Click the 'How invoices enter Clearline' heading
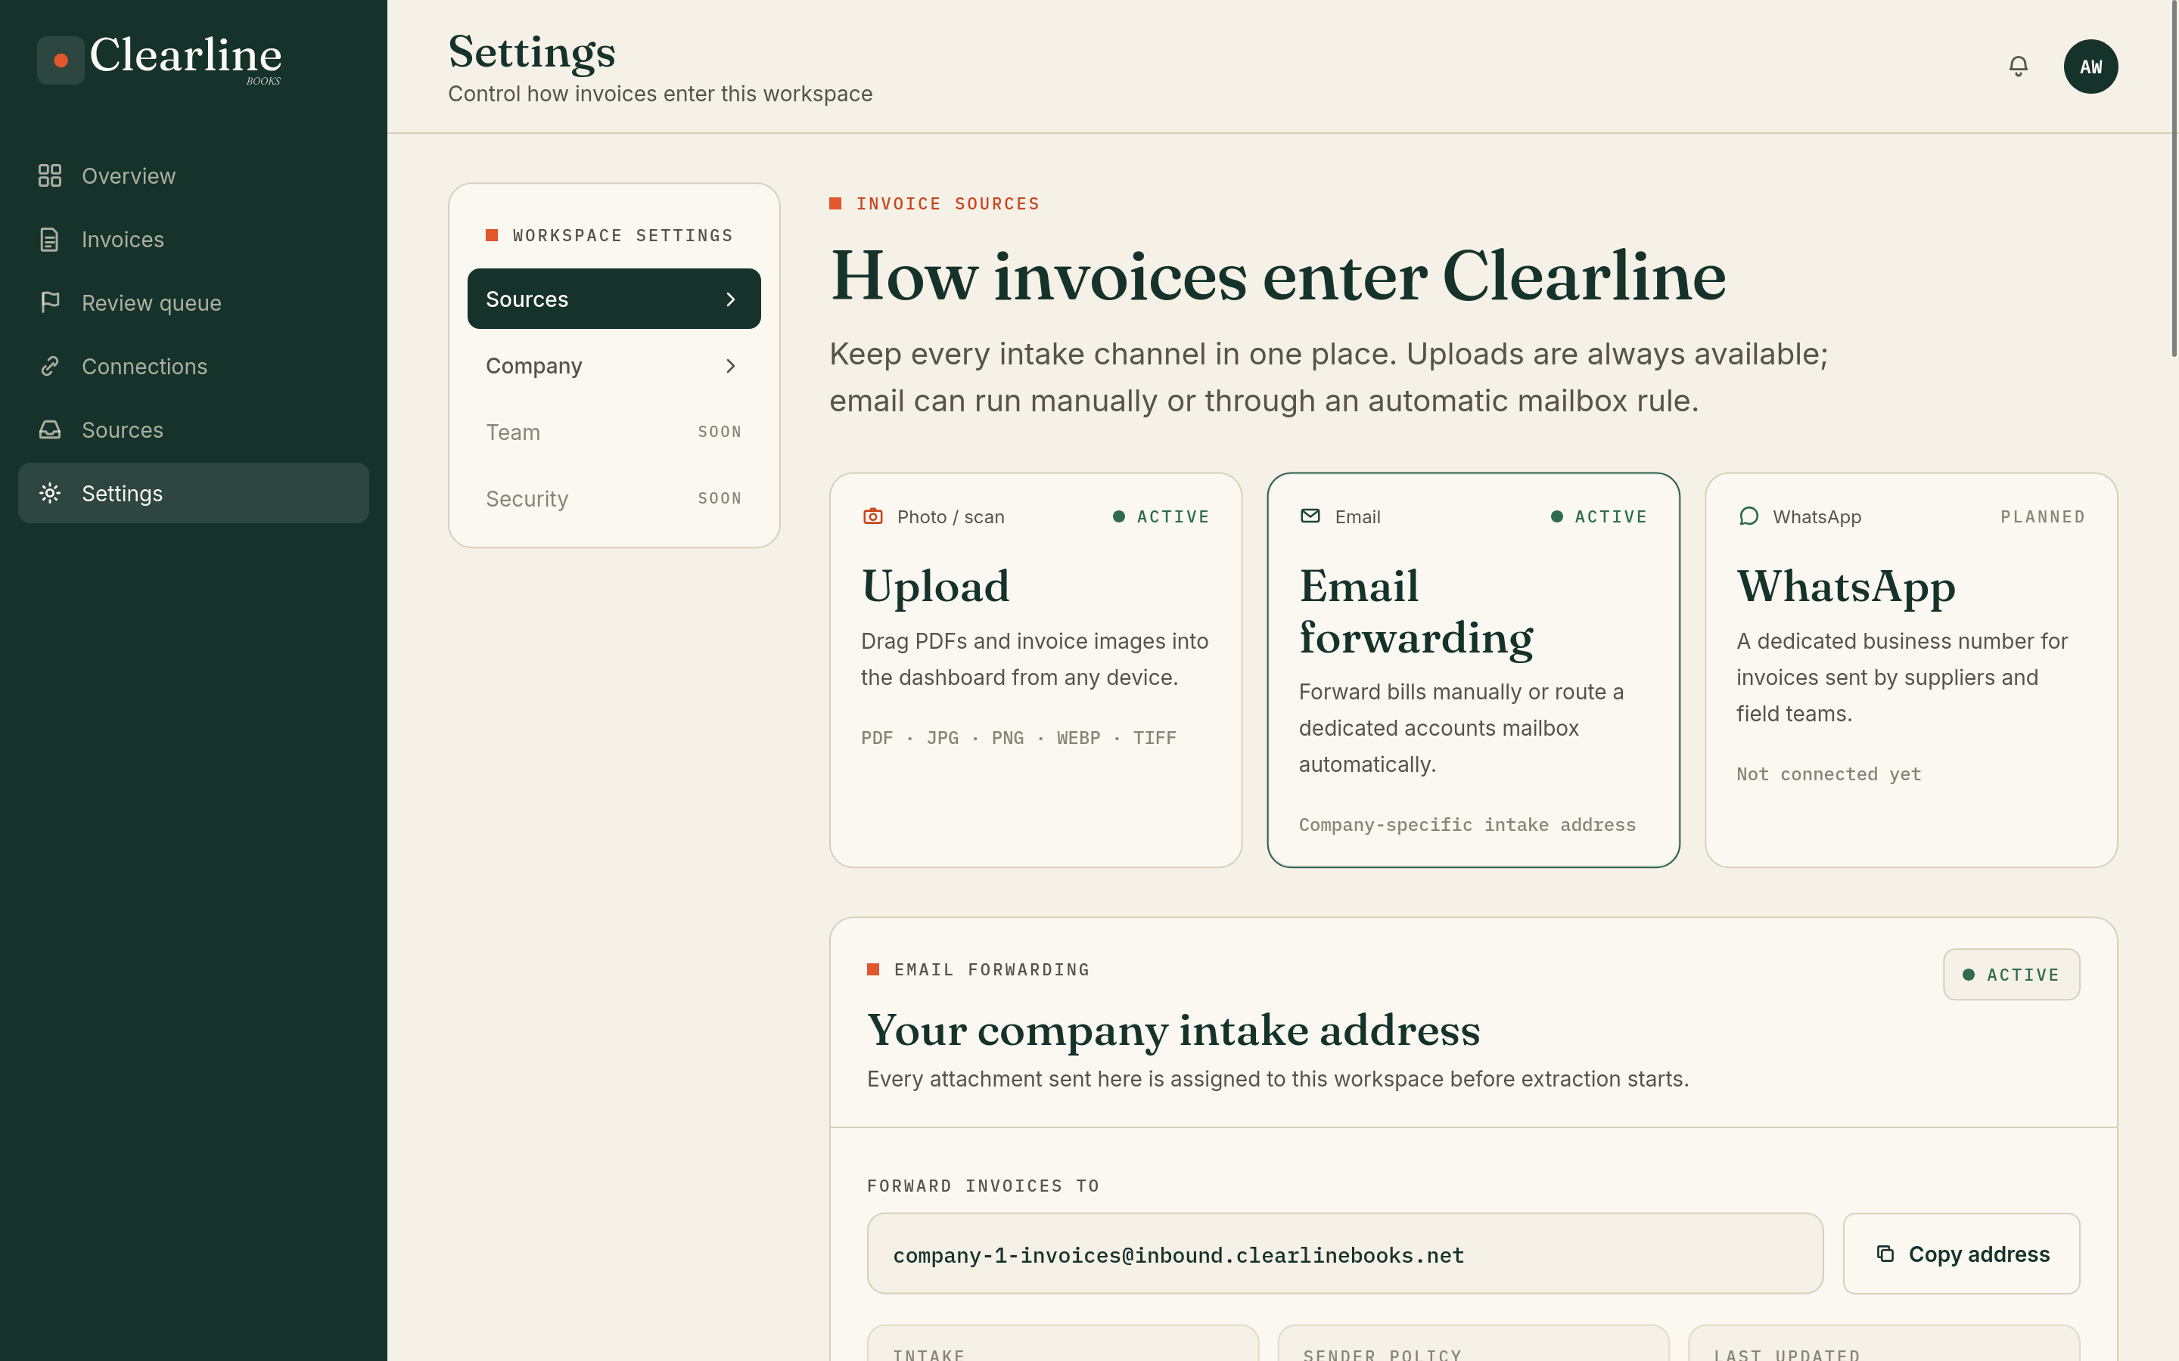 1278,276
